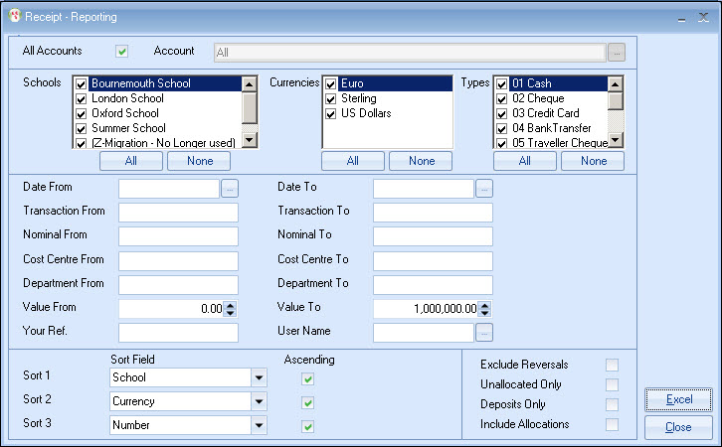Expand the Sort 3 Number dropdown
The height and width of the screenshot is (447, 722).
point(259,426)
